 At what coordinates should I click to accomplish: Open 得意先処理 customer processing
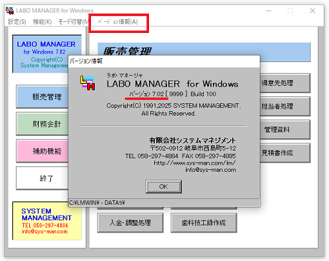[x=285, y=83]
